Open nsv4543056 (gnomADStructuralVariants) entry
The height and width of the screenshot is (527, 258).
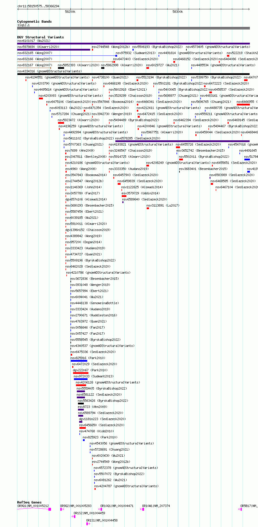(122, 443)
